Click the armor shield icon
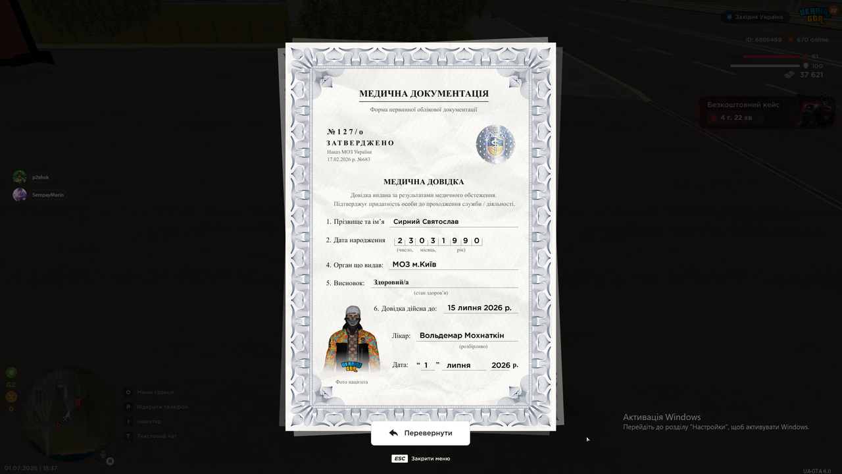Screen dimensions: 842x474 click(806, 66)
